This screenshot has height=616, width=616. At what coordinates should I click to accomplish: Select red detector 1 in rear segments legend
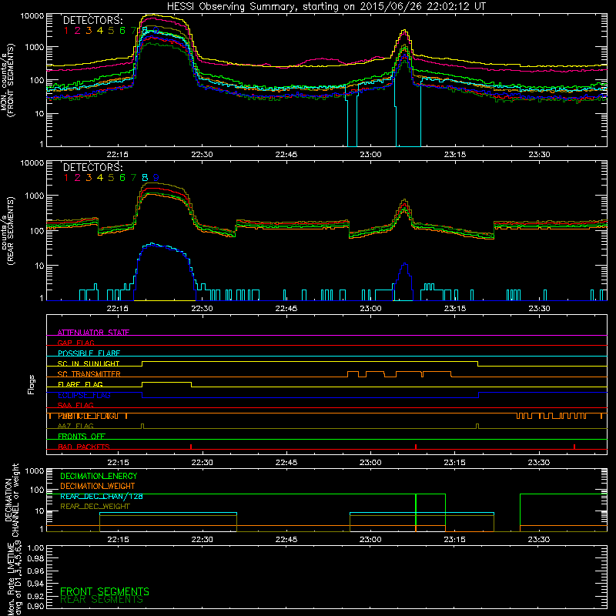tap(66, 178)
